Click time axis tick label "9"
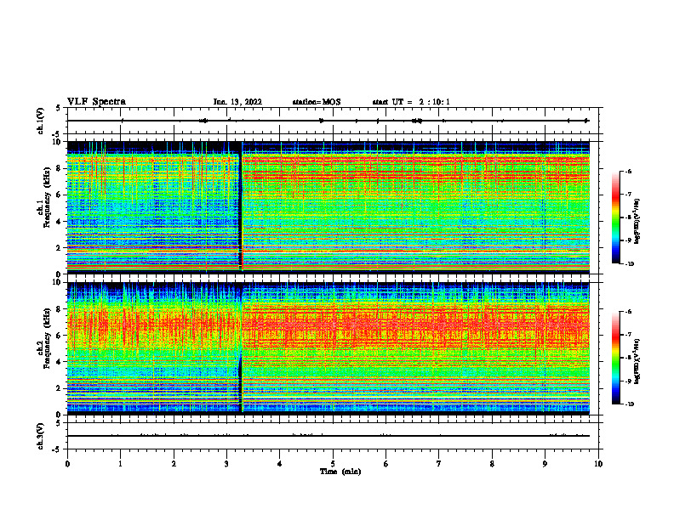674x520 pixels. coord(545,464)
